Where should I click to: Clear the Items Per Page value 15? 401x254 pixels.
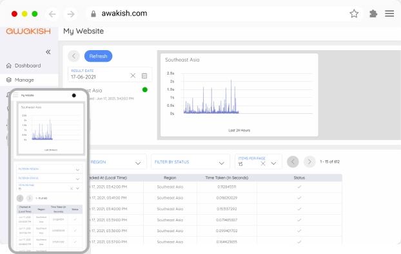click(x=263, y=163)
